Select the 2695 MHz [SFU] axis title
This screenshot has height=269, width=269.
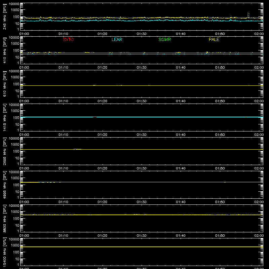click(x=4, y=151)
